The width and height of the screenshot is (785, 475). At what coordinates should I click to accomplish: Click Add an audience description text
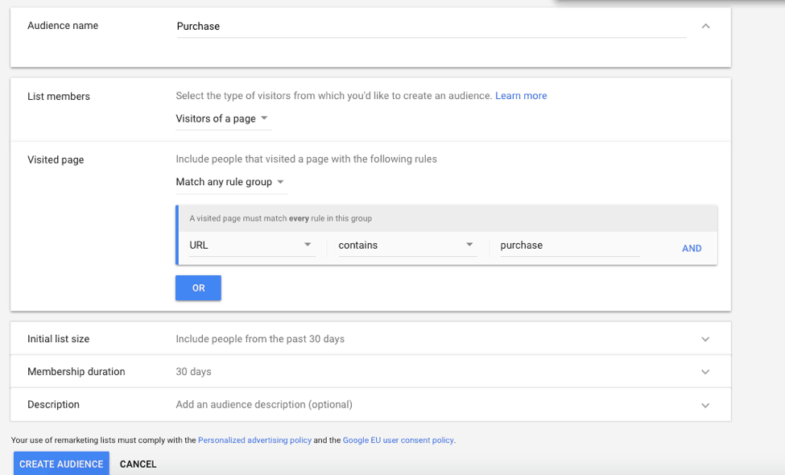pyautogui.click(x=264, y=405)
